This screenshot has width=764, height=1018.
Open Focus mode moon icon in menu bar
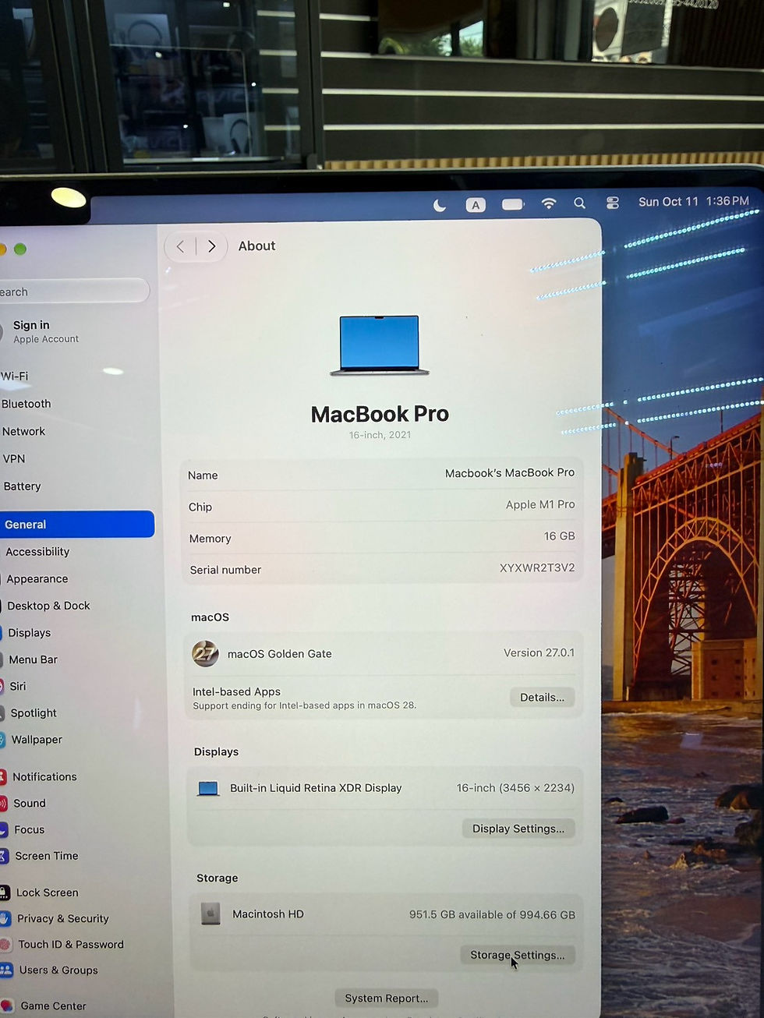[x=440, y=205]
